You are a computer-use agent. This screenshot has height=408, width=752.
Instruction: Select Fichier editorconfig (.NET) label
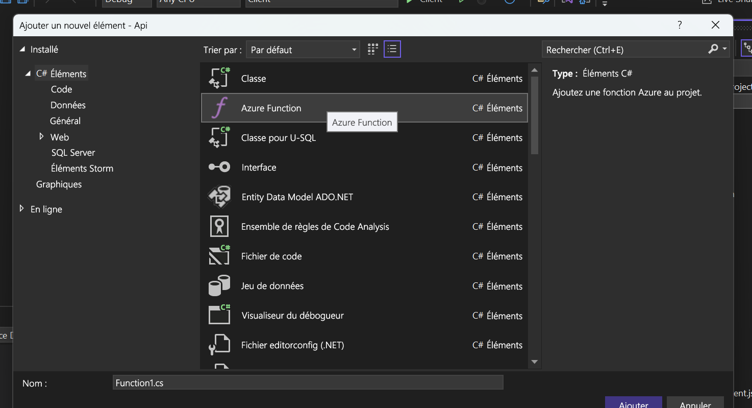point(293,345)
